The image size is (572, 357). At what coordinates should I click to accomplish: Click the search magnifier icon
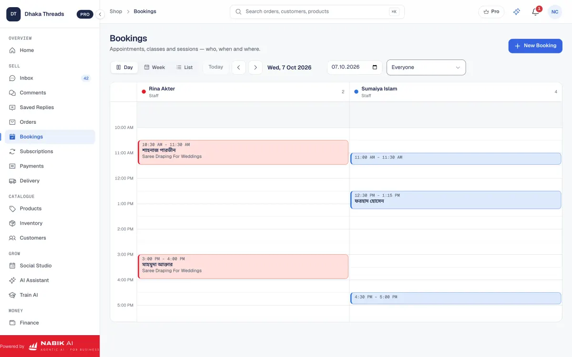pyautogui.click(x=238, y=11)
